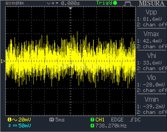167x132 pixels.
Task: Click the channel 2 50mV scale readout
Action: click(x=25, y=126)
